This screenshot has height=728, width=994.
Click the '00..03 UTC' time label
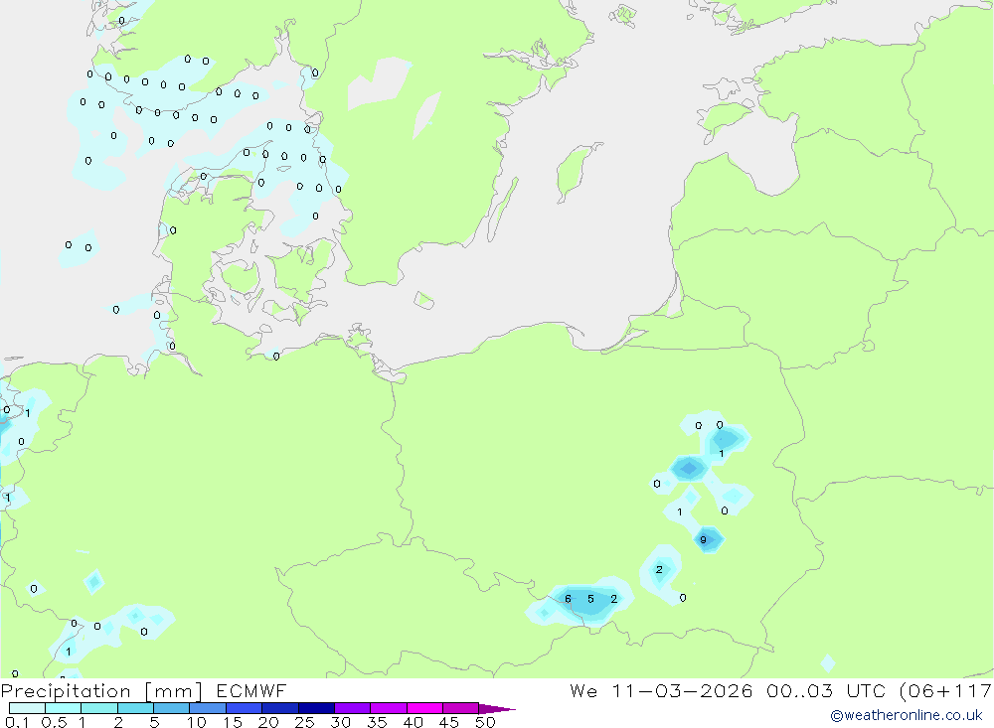pyautogui.click(x=827, y=691)
